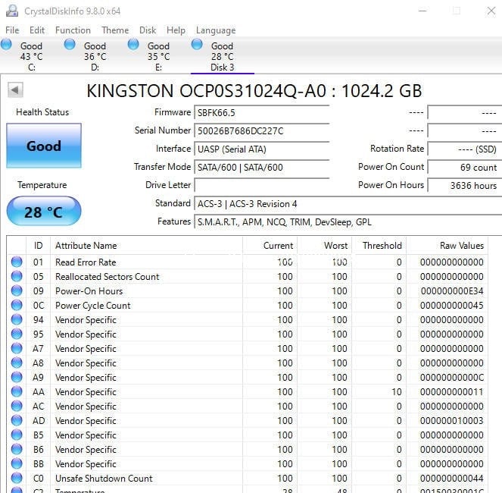The image size is (502, 493).
Task: Click the status orb on row ID A8
Action: (x=17, y=363)
